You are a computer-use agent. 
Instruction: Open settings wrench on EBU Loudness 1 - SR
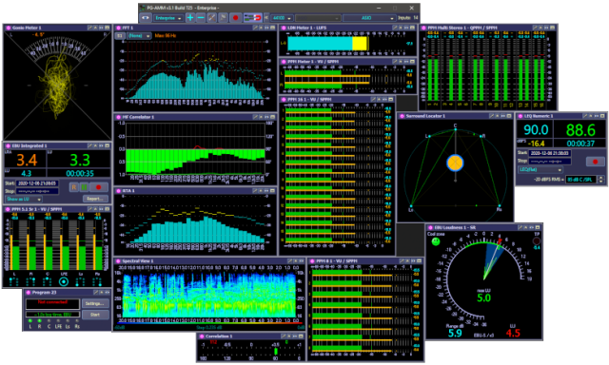tap(521, 227)
